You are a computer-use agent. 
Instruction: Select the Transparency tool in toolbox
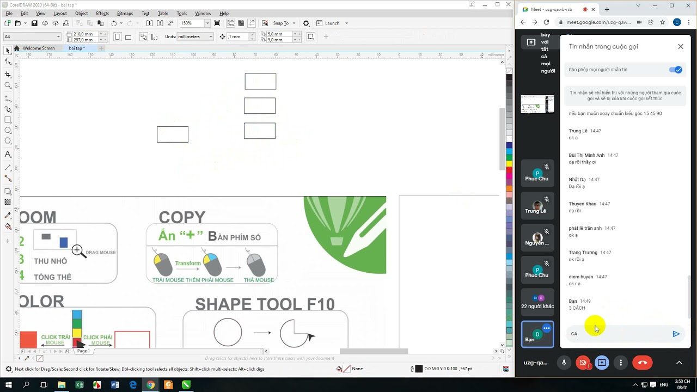[x=8, y=202]
